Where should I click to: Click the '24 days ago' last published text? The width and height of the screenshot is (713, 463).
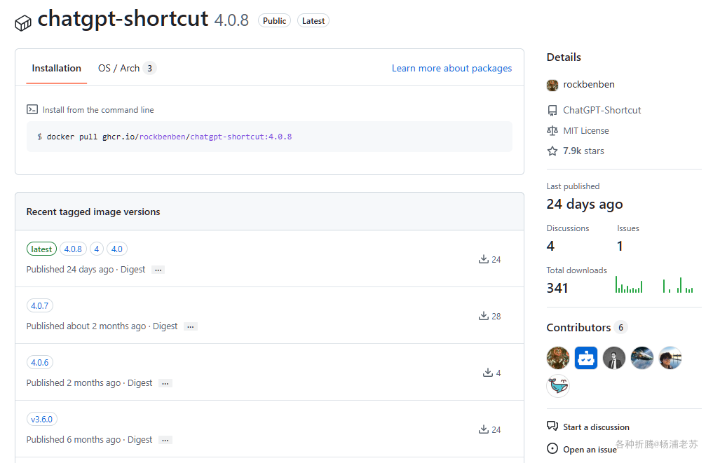[584, 205]
